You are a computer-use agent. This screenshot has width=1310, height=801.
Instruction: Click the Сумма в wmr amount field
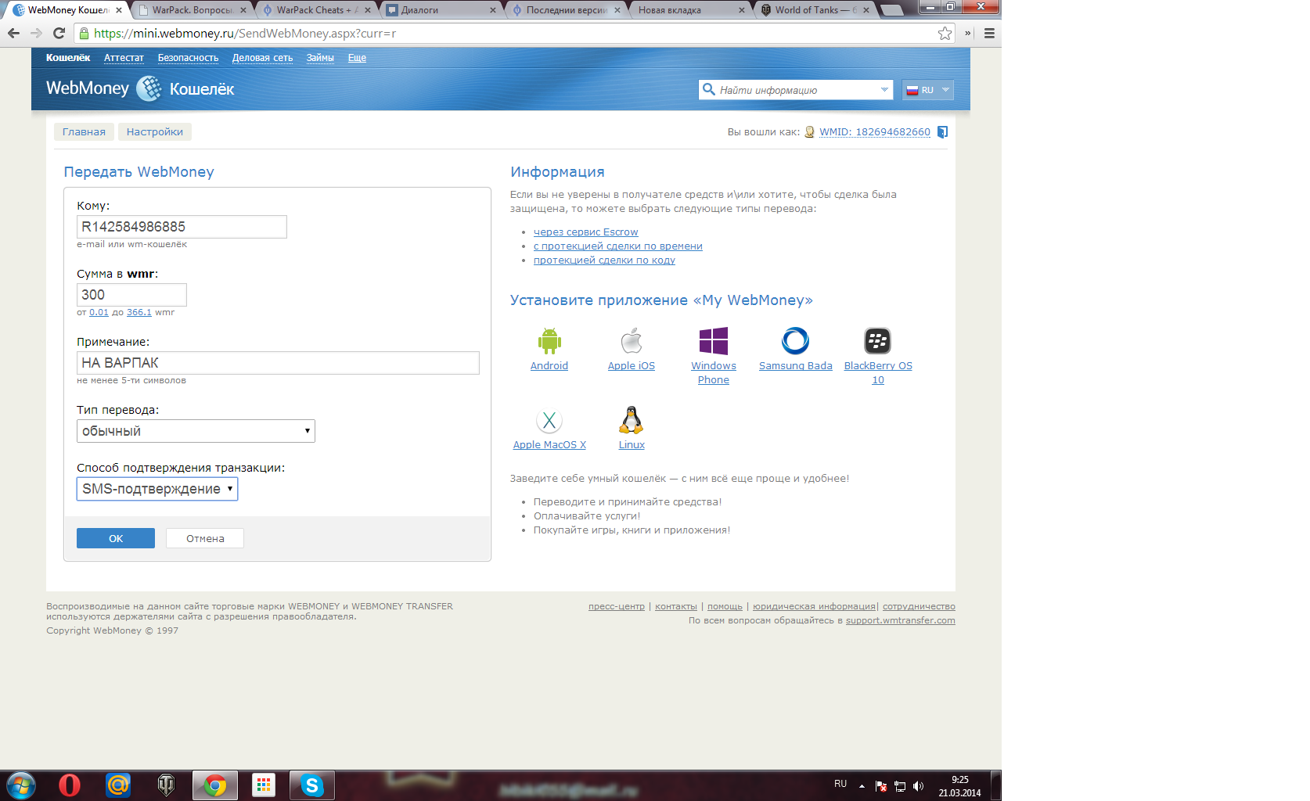(131, 295)
